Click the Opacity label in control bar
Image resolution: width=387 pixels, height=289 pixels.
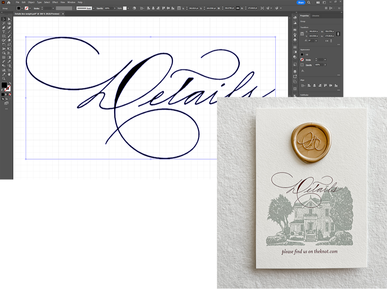(100, 8)
